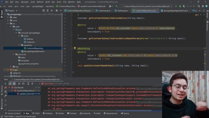Toggle show ignored tests button
209x118 pixels.
[x=14, y=84]
